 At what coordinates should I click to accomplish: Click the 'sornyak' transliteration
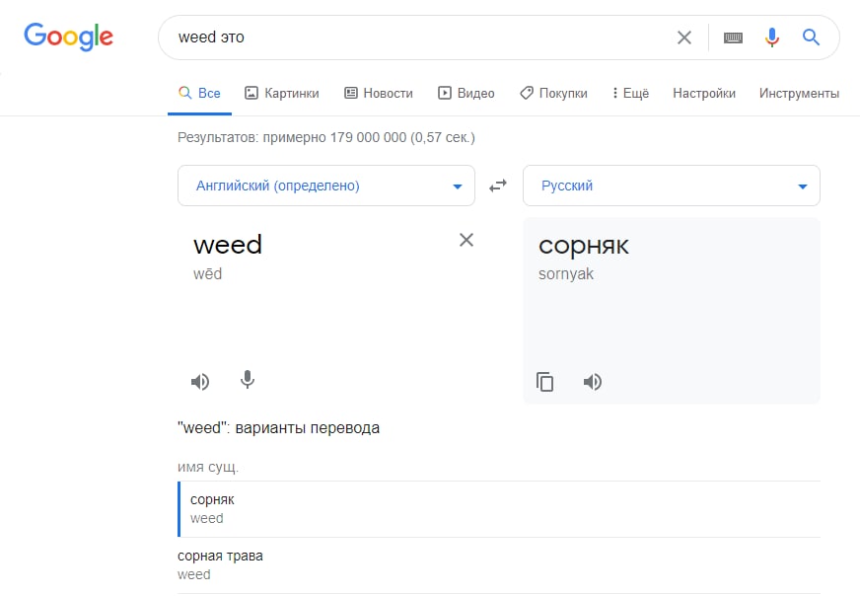(565, 274)
